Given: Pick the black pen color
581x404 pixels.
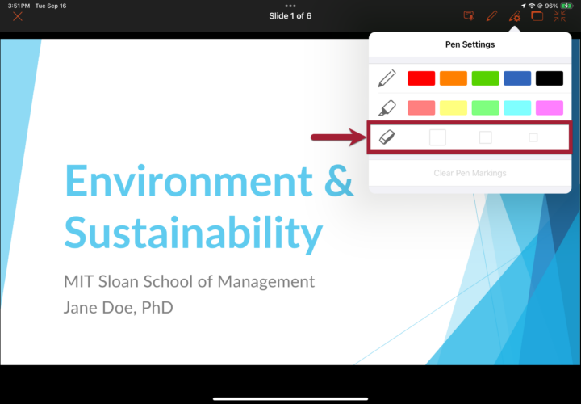Looking at the screenshot, I should (x=550, y=78).
